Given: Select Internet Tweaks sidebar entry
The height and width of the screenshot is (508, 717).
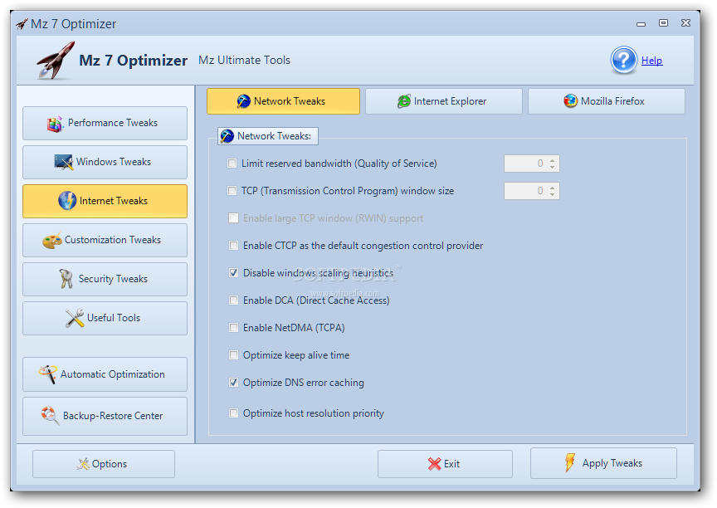Looking at the screenshot, I should 105,201.
